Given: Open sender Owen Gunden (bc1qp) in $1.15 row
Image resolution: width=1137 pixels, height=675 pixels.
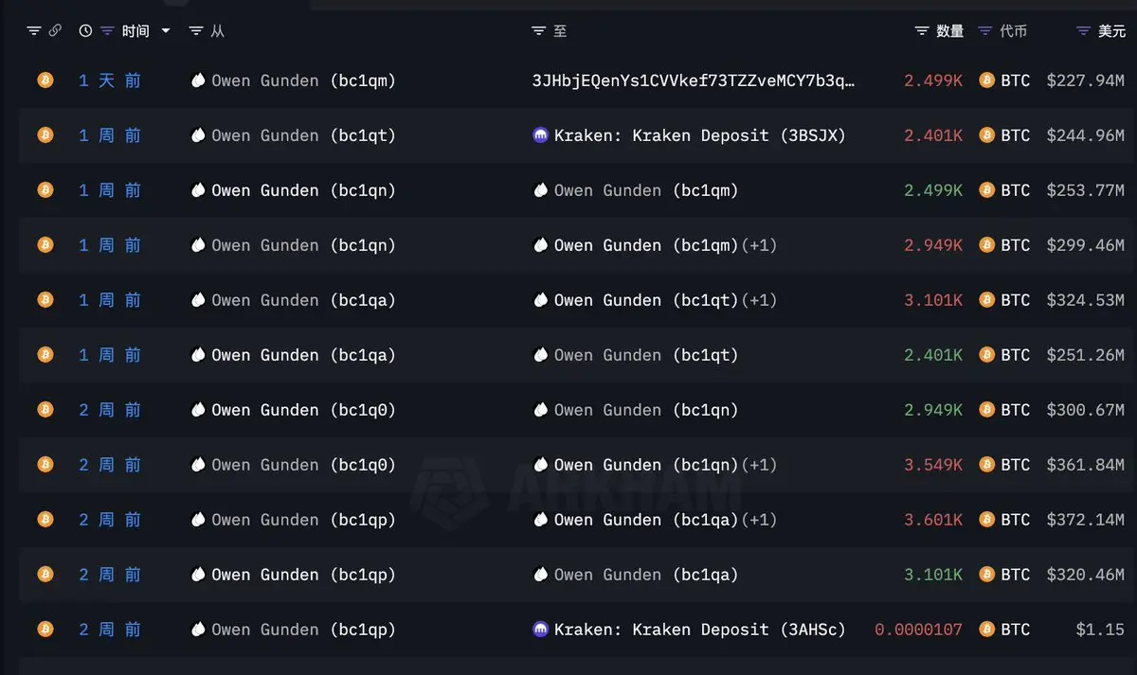Looking at the screenshot, I should coord(303,630).
